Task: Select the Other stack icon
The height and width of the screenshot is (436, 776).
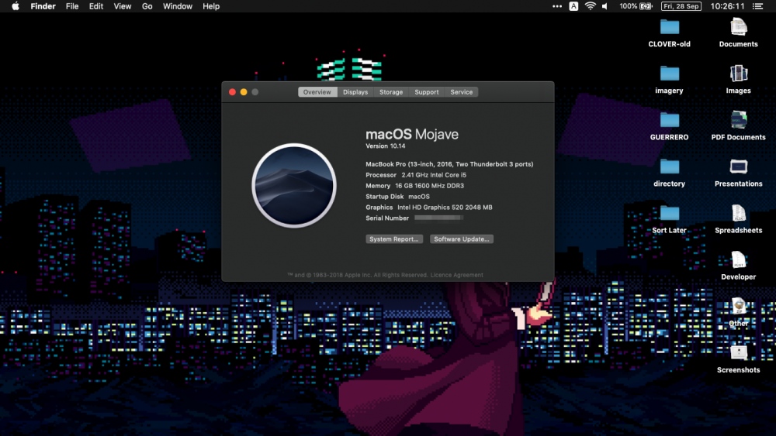Action: tap(738, 306)
